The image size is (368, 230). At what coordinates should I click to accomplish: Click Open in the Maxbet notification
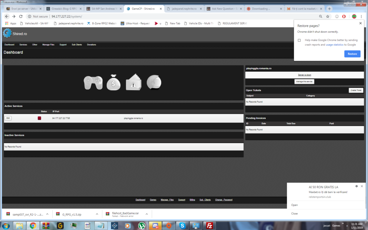294,205
